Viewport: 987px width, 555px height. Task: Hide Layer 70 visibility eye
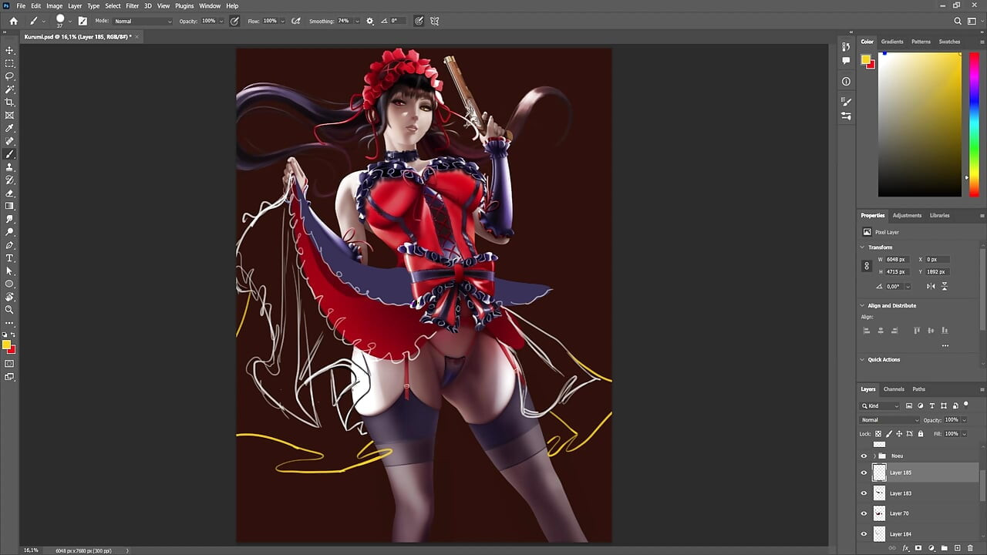[x=864, y=513]
